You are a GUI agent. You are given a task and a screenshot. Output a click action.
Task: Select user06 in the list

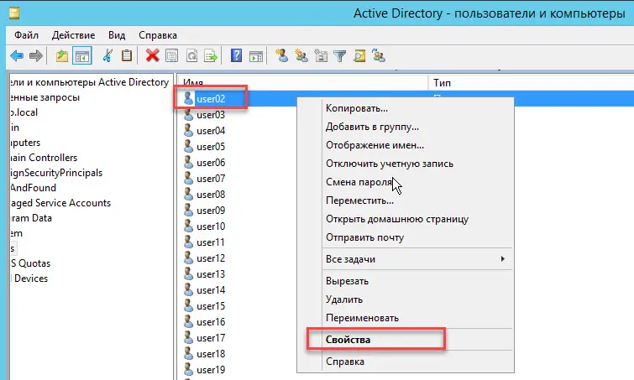pos(211,163)
